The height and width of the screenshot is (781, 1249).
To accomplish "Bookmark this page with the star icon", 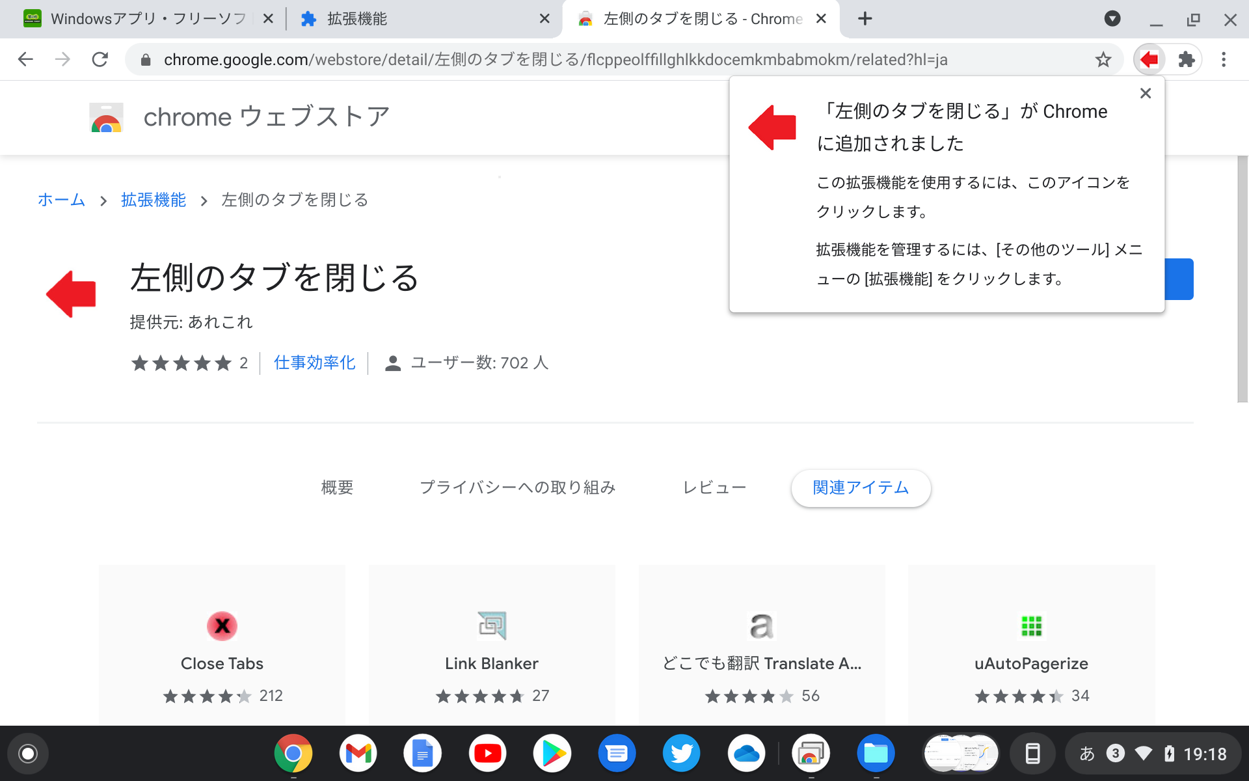I will coord(1103,59).
